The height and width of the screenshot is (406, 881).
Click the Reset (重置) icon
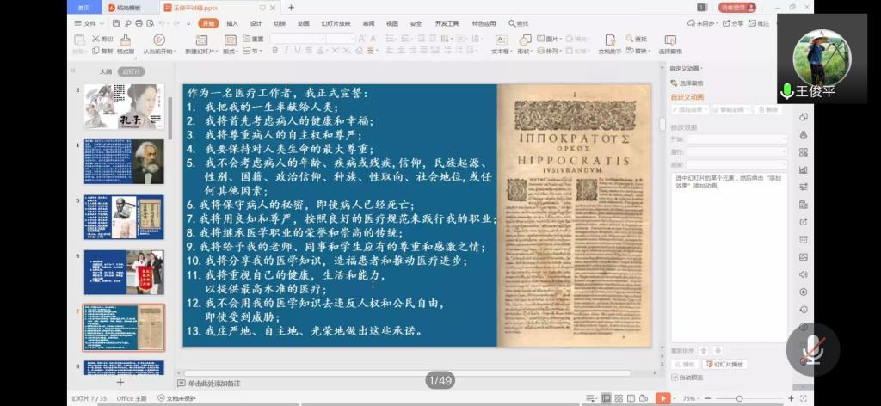[246, 39]
